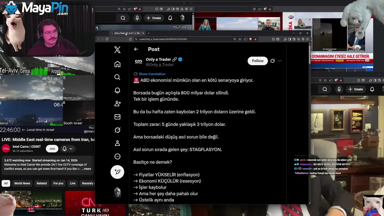
Task: Select the All filter chip
Action: 6,183
